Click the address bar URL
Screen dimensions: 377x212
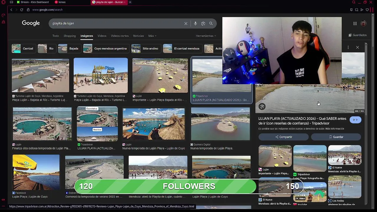click(x=47, y=10)
